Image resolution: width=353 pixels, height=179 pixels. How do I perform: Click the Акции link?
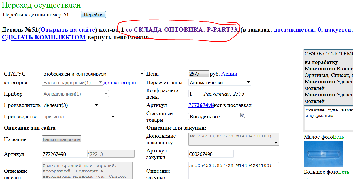[x=229, y=74]
